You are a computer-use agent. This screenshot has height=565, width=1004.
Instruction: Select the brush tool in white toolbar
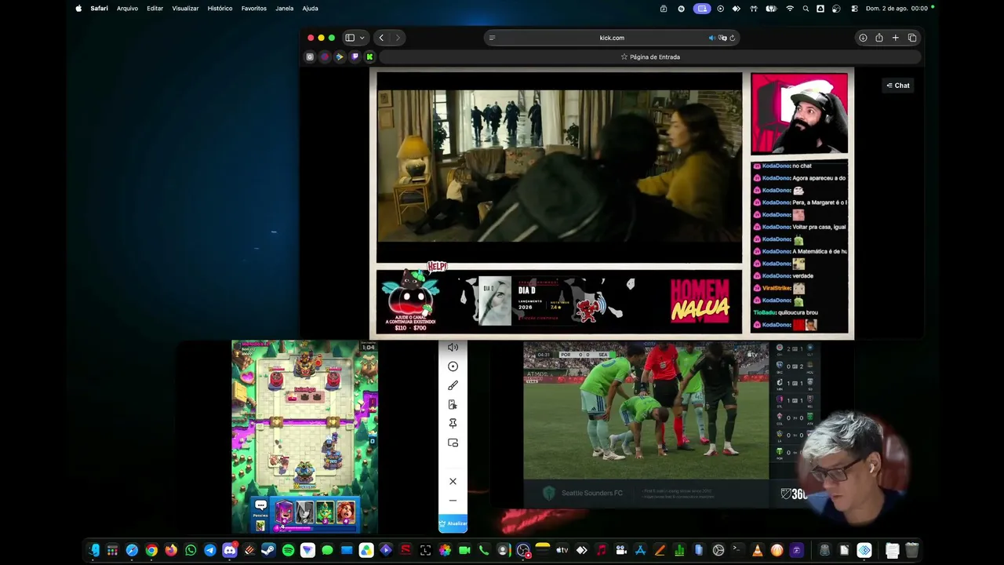(x=453, y=385)
